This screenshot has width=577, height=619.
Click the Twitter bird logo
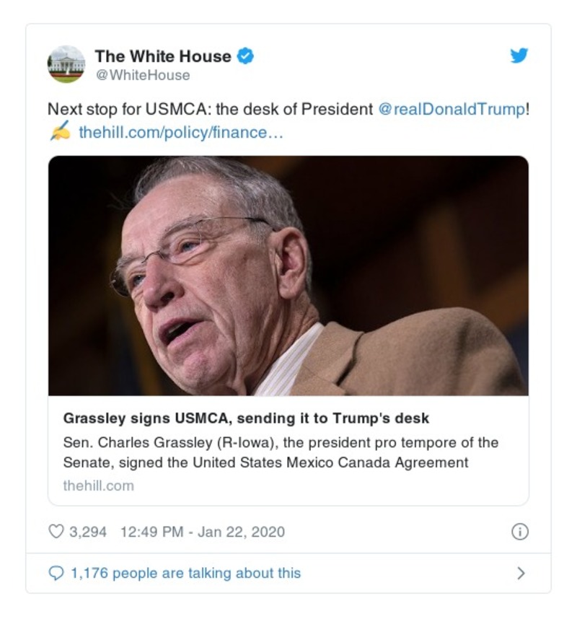(519, 54)
